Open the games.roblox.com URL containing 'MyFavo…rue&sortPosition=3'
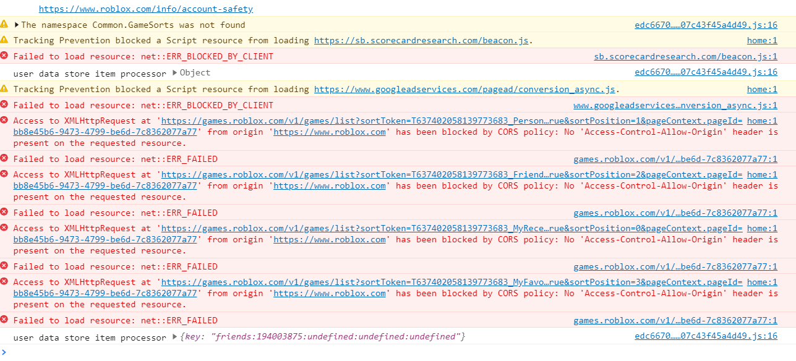 click(x=451, y=282)
